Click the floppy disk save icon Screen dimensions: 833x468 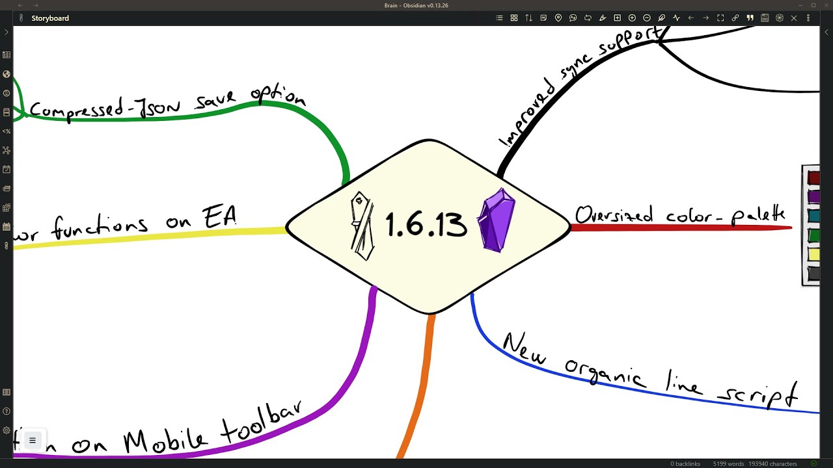[765, 18]
